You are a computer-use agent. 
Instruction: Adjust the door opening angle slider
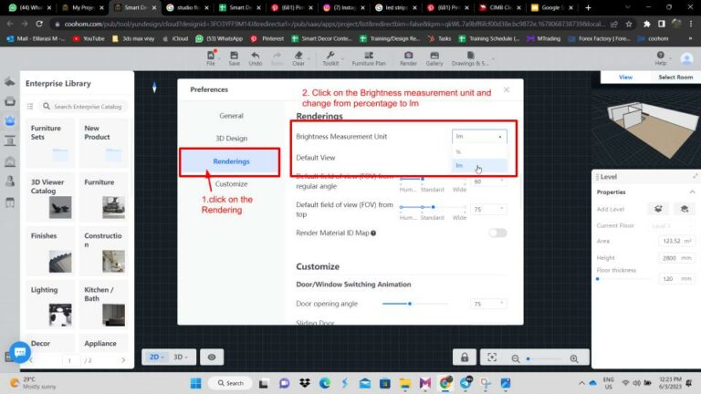410,304
